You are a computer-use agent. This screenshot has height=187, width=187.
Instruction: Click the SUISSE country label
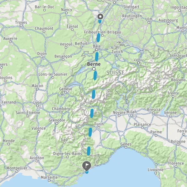click(x=115, y=73)
